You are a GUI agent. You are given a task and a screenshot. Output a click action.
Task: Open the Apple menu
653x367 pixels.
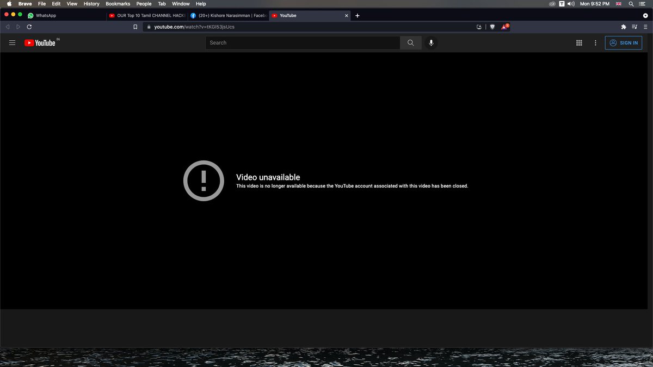point(9,4)
